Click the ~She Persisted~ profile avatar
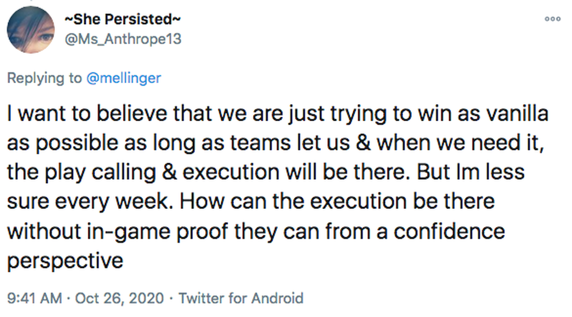The image size is (572, 317). coord(31,30)
